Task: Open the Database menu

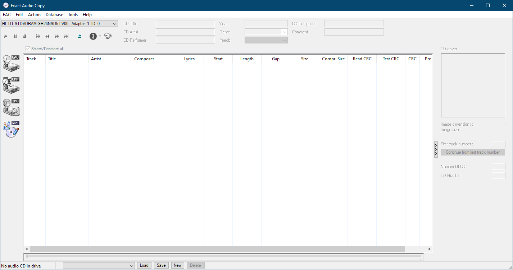Action: (54, 15)
